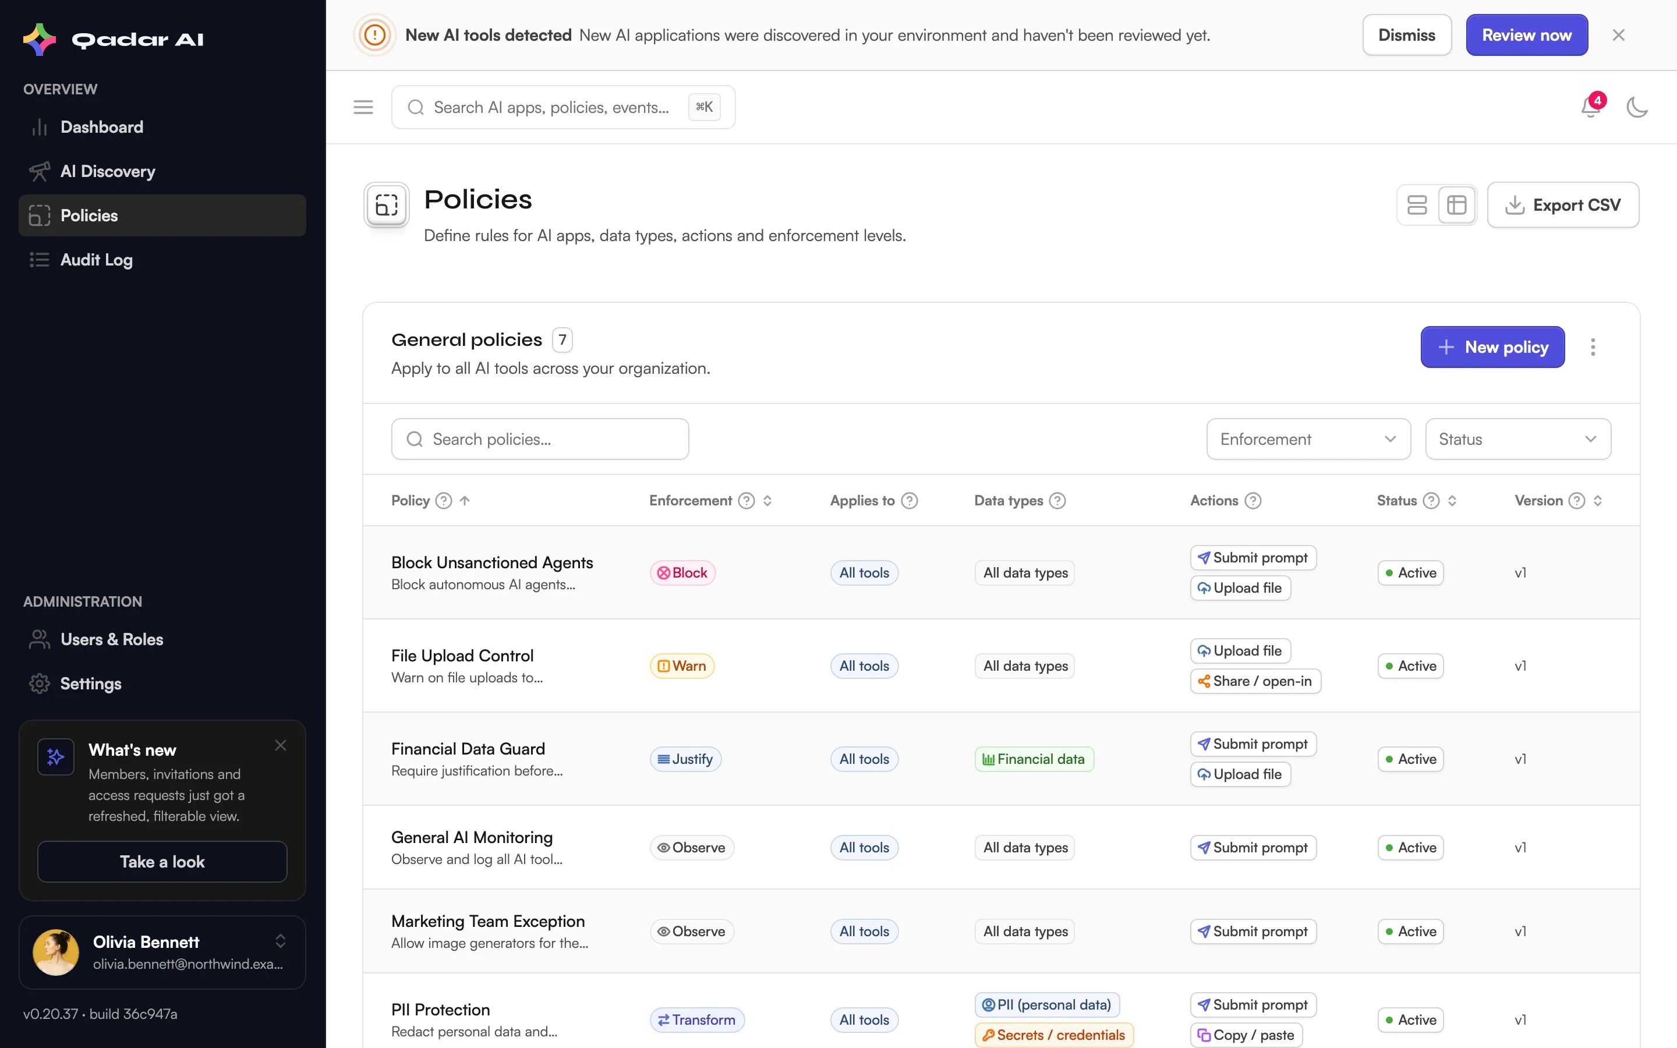Click help icon next to Actions header

1253,501
